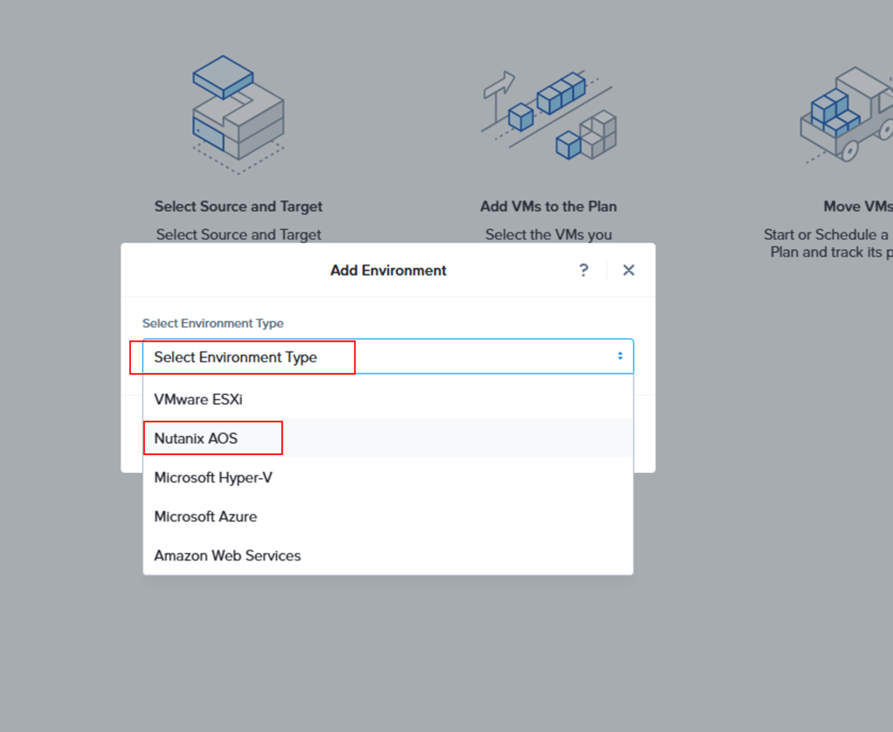Select the Nutanix AOS option
The height and width of the screenshot is (732, 893).
(x=388, y=438)
